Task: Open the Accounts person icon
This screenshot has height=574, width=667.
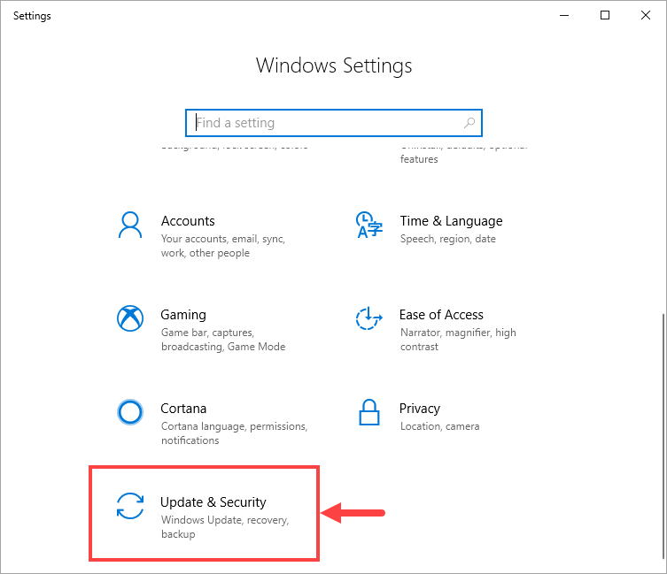Action: [130, 226]
